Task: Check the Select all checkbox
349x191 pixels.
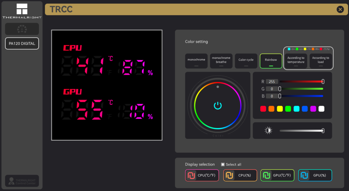Action: click(223, 164)
